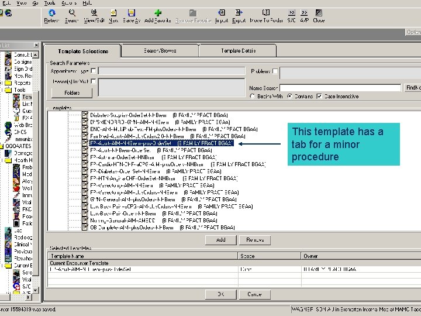Open the Meds sidebar item
The width and height of the screenshot is (421, 316).
pyautogui.click(x=23, y=174)
